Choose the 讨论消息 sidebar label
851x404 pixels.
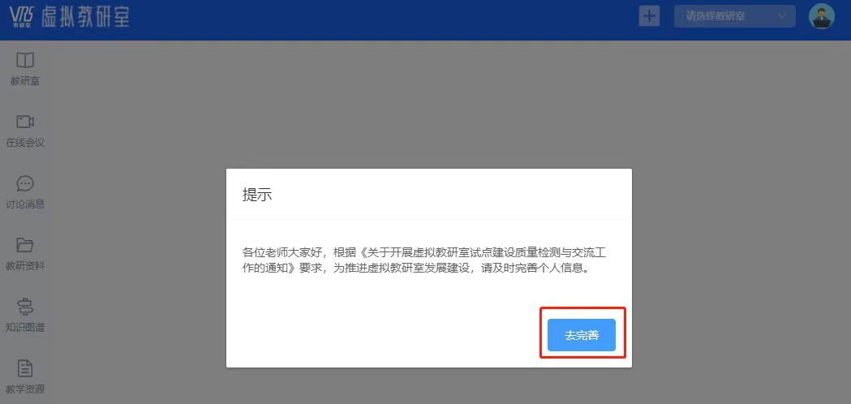25,204
